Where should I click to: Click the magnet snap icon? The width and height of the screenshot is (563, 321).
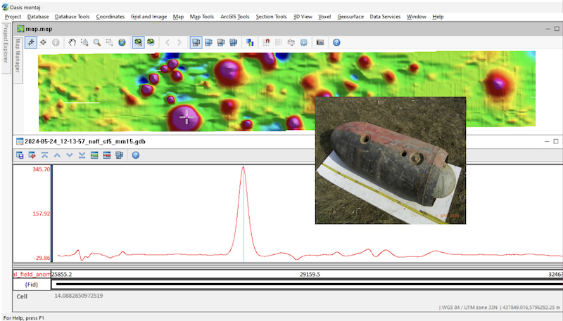click(266, 42)
